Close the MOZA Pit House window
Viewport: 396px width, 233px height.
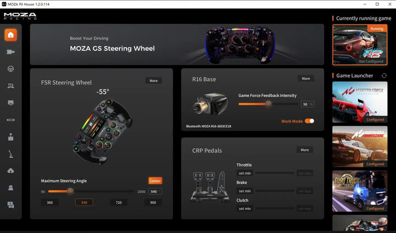(390, 4)
